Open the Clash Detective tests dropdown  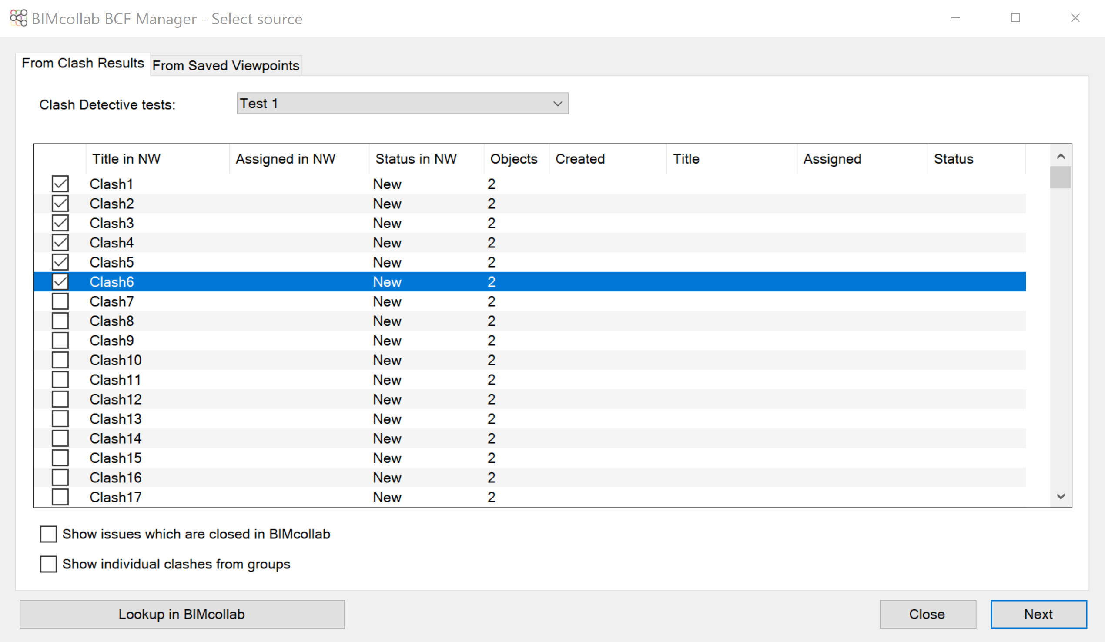click(402, 104)
